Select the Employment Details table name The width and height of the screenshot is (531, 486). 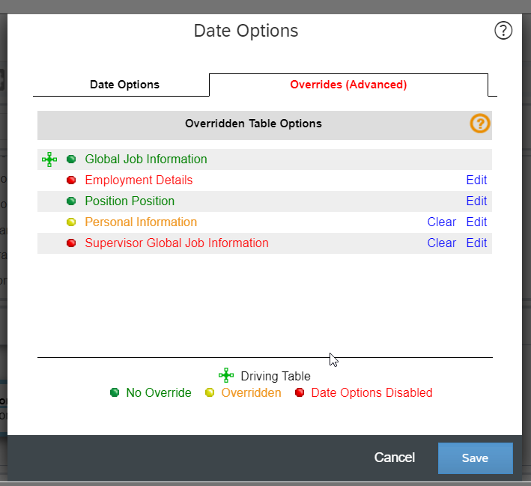pyautogui.click(x=139, y=180)
